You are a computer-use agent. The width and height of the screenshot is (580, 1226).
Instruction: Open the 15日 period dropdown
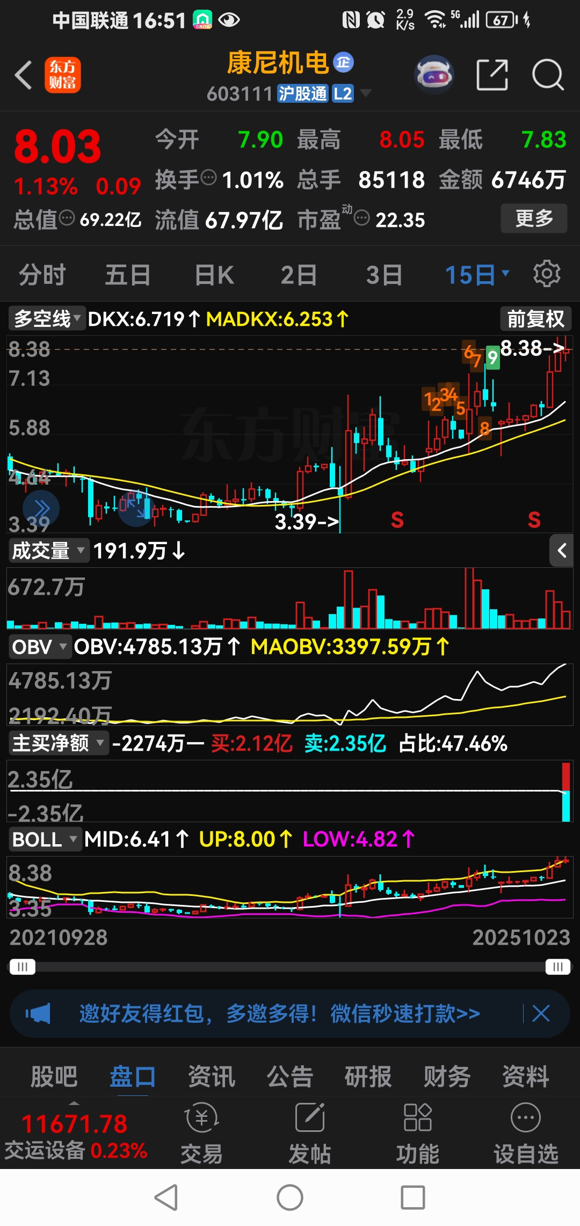pos(477,275)
